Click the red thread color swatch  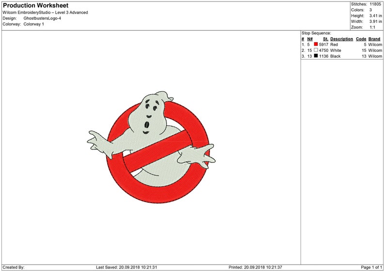pyautogui.click(x=316, y=44)
